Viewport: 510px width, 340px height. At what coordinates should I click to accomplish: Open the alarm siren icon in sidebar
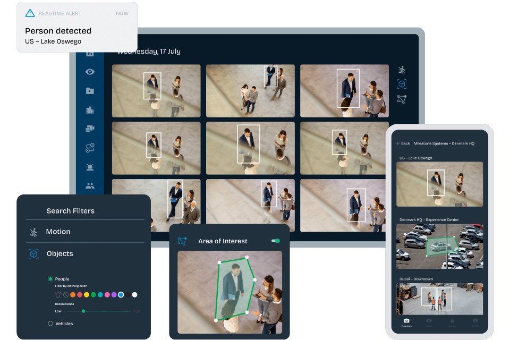click(90, 167)
